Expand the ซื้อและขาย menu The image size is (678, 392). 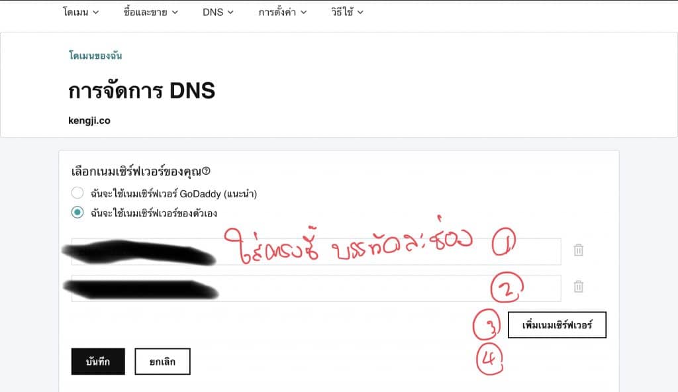[151, 12]
